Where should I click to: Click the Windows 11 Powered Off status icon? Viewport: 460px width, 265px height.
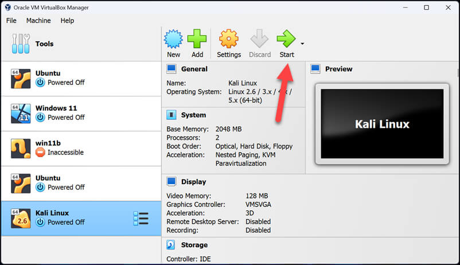(40, 118)
